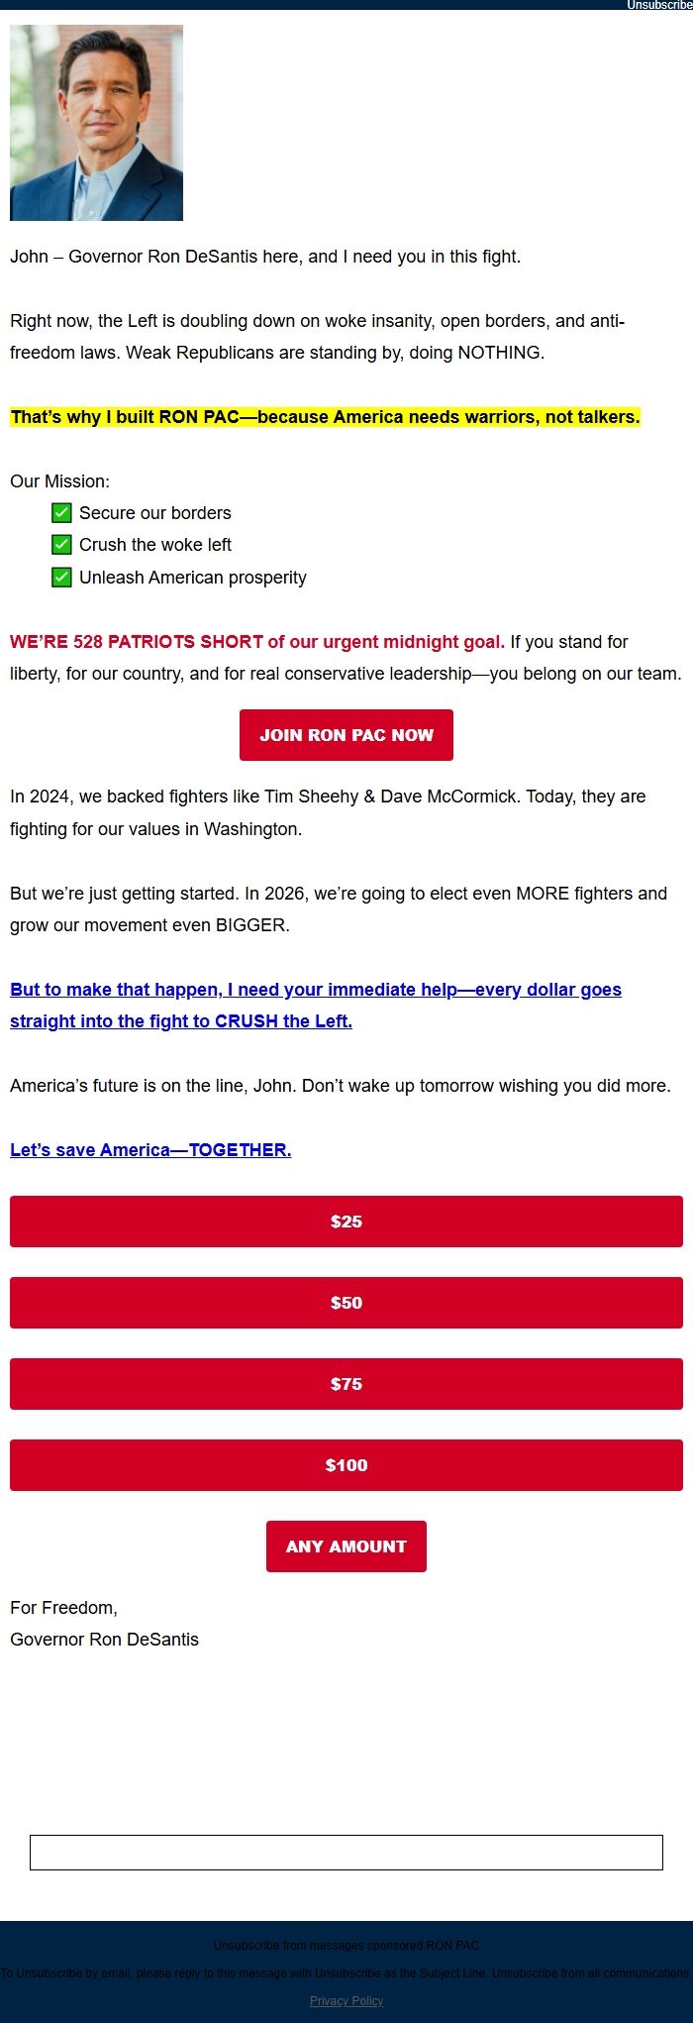Choose the $25 donation button
693x2023 pixels.
tap(346, 1222)
